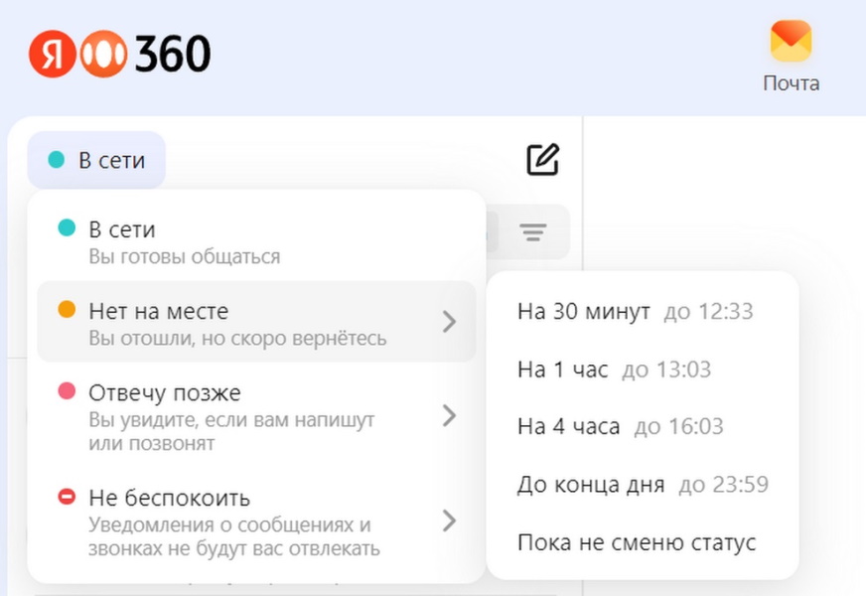Viewport: 866px width, 596px height.
Task: Open the В сети status dropdown button
Action: [96, 160]
